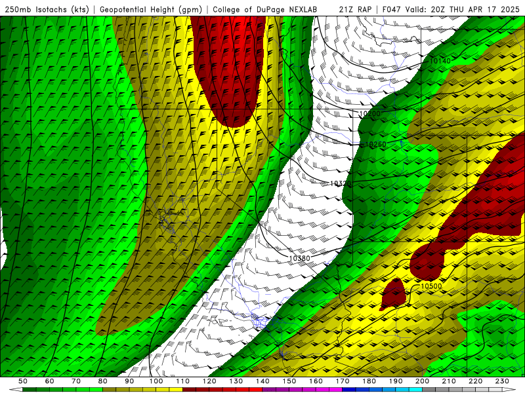Image resolution: width=525 pixels, height=393 pixels.
Task: Click the "College of DuPage NEXLAB" header text
Action: point(265,9)
